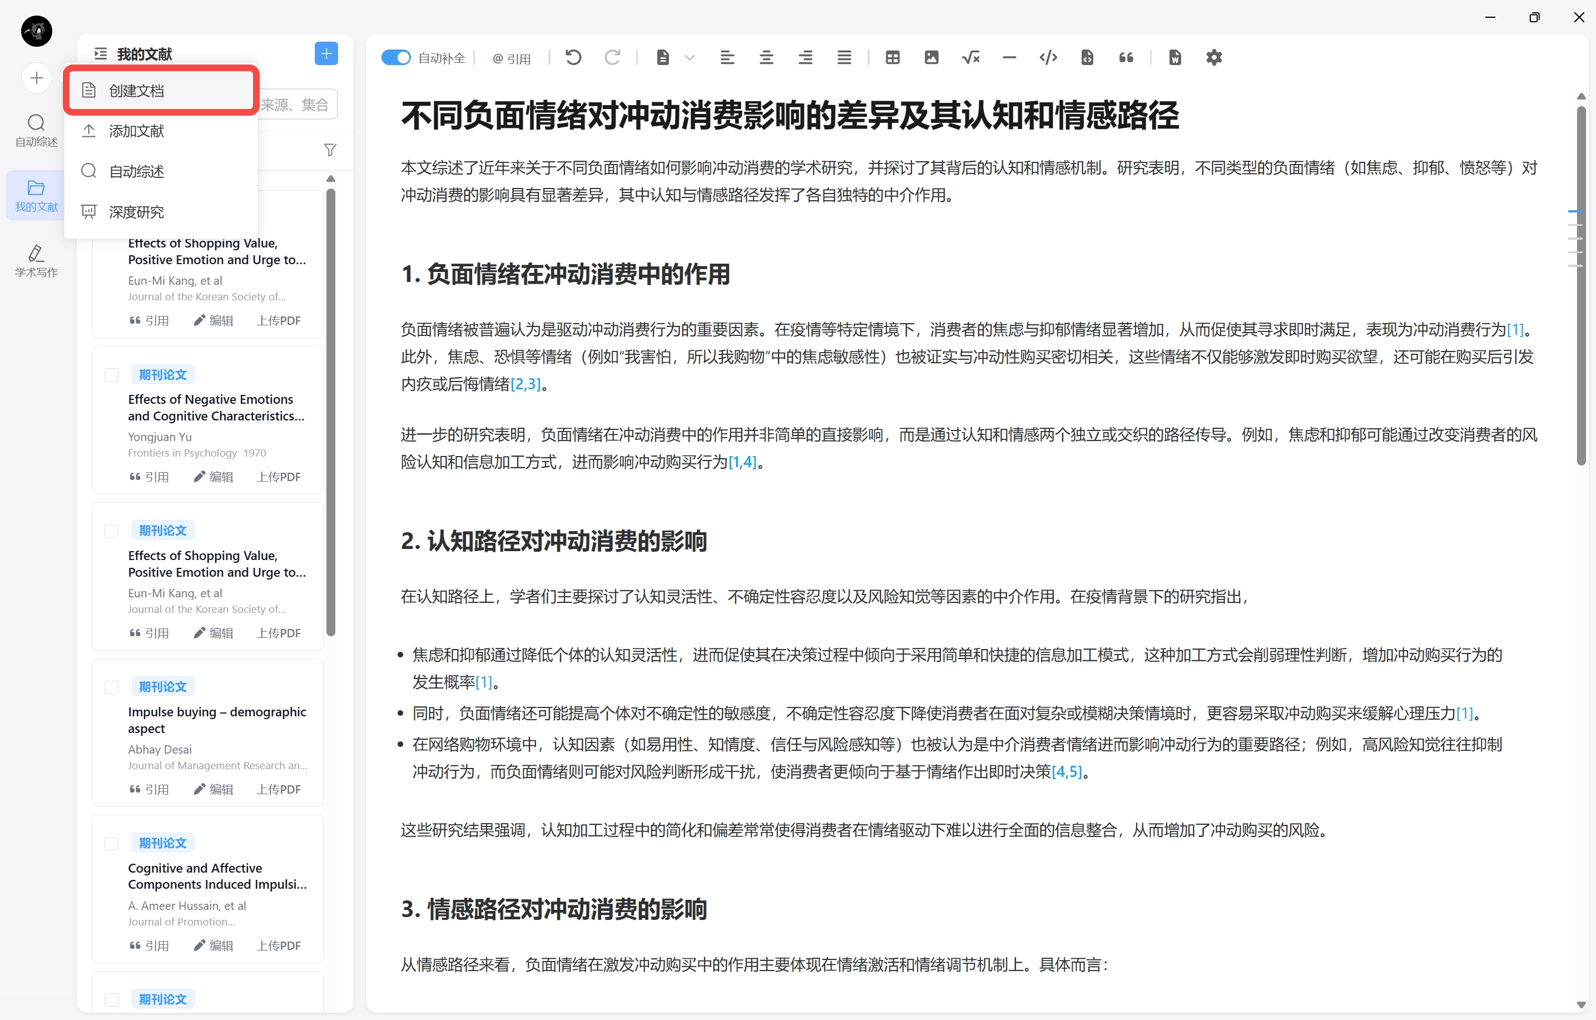
Task: Insert a math formula
Action: coord(970,58)
